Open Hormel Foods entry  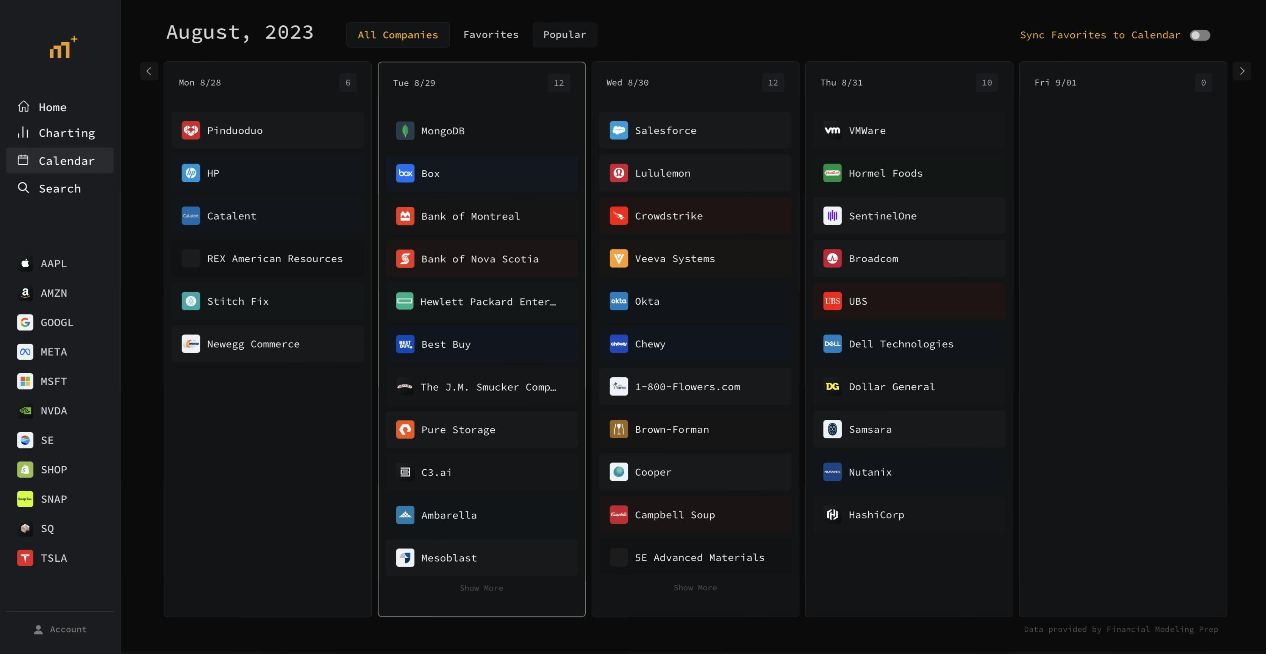(909, 173)
